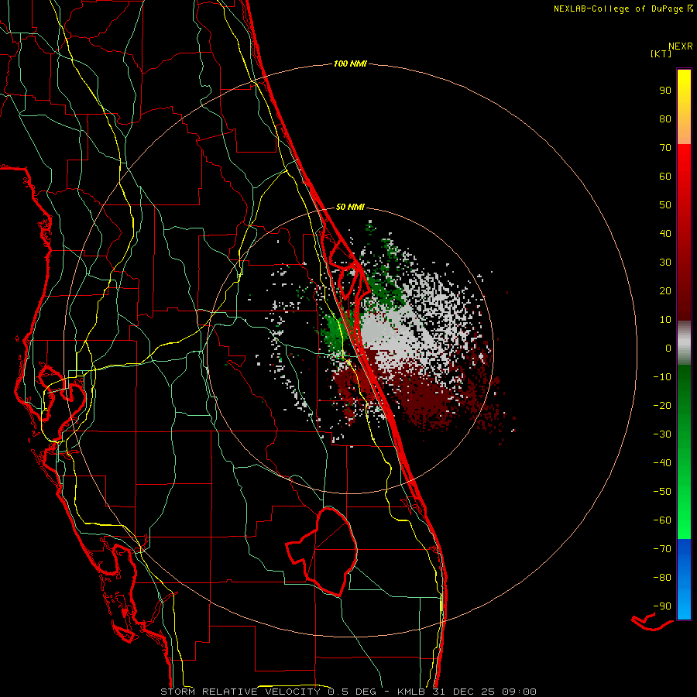Click the positive 90 scale value
Screen dimensions: 697x697
click(665, 91)
